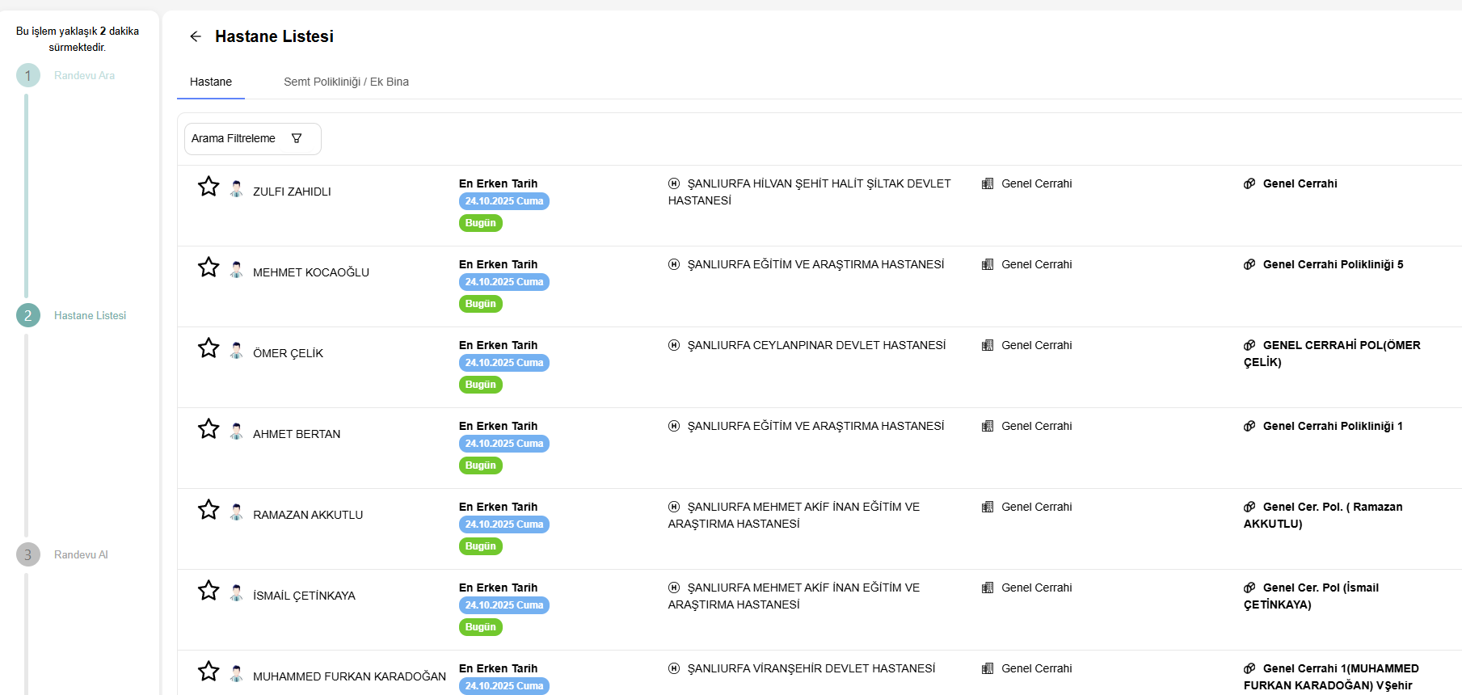Select the Hastane tab
This screenshot has height=695, width=1462.
(211, 82)
